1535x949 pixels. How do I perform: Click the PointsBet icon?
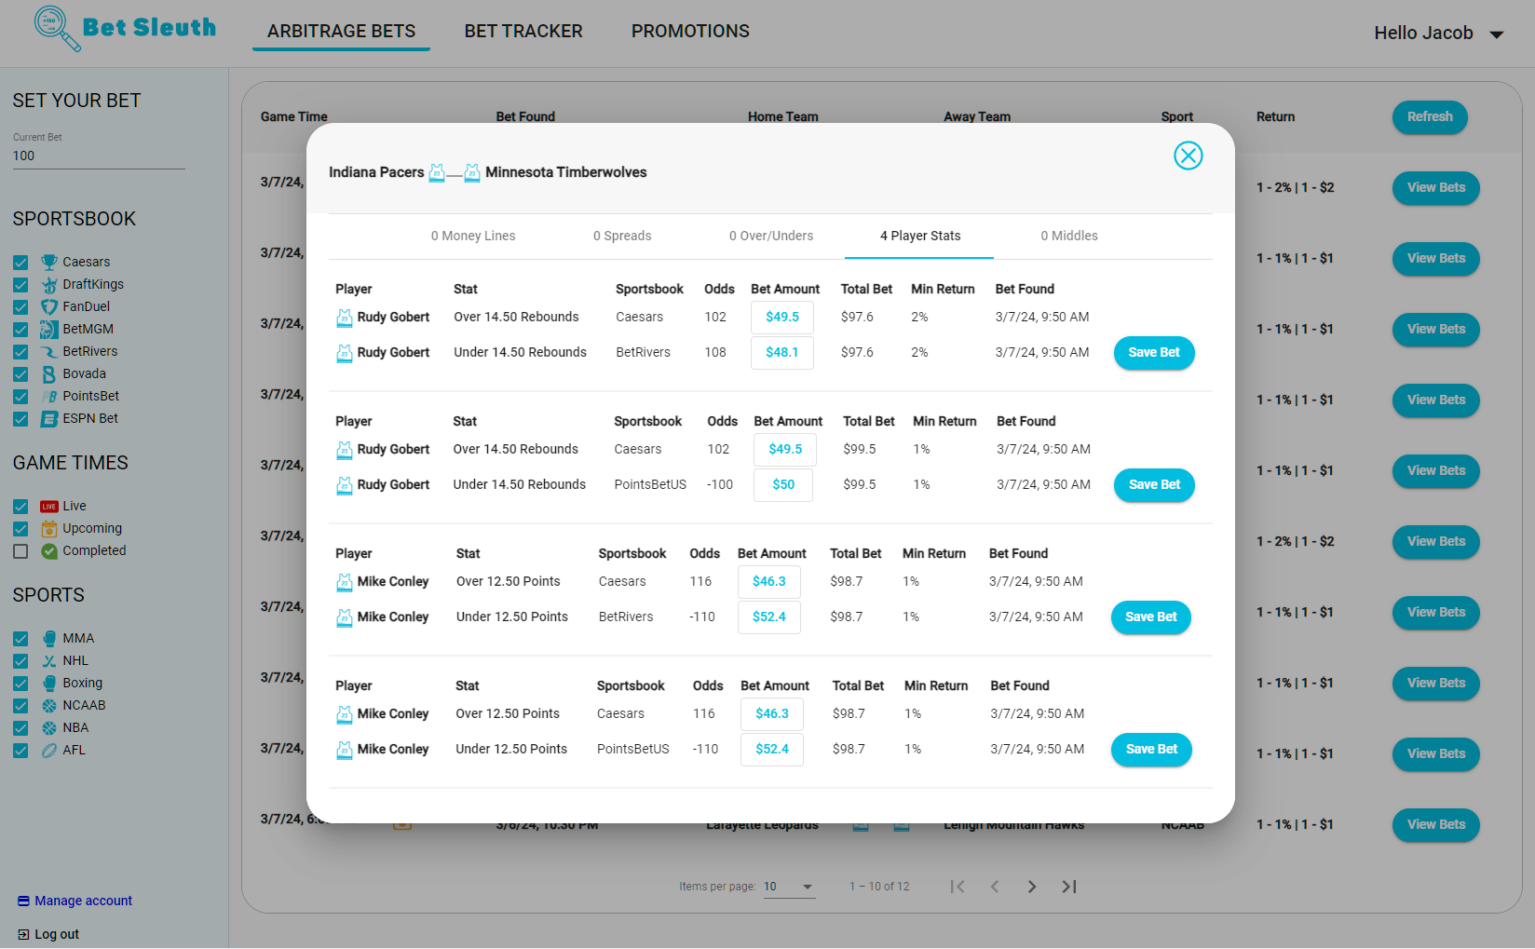pos(49,397)
